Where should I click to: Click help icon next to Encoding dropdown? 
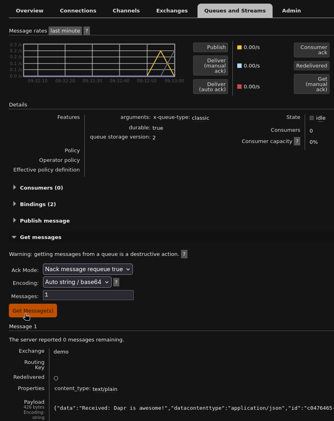tap(116, 282)
